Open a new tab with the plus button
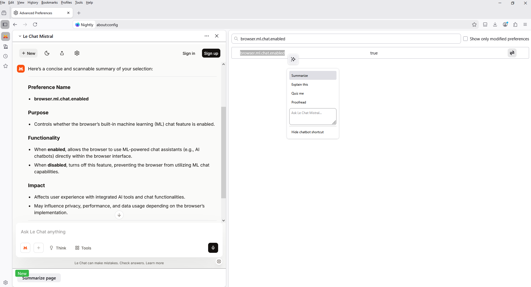 pos(79,13)
